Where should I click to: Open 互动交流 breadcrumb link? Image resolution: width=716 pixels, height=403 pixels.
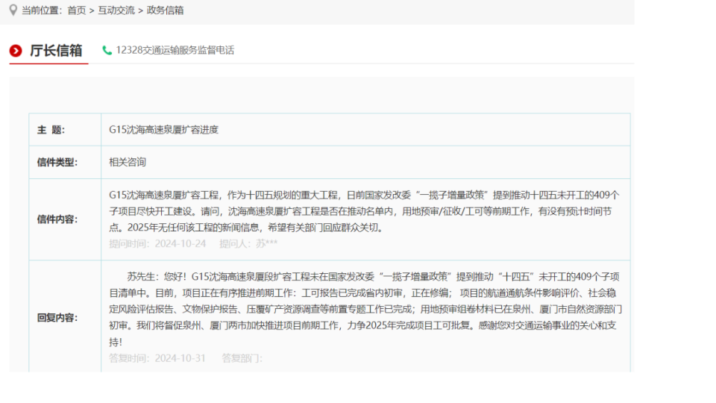[116, 10]
